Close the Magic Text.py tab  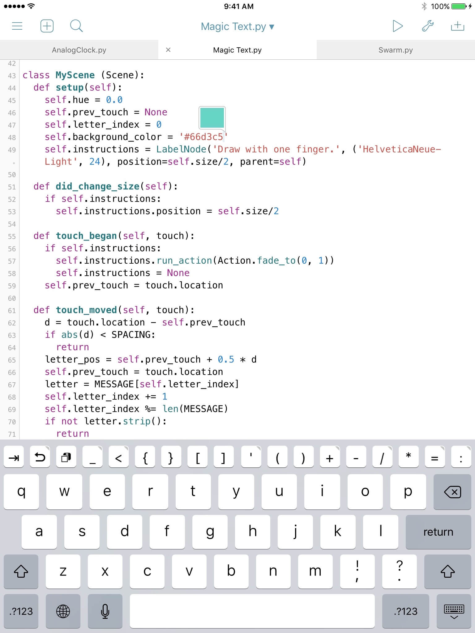(x=168, y=50)
